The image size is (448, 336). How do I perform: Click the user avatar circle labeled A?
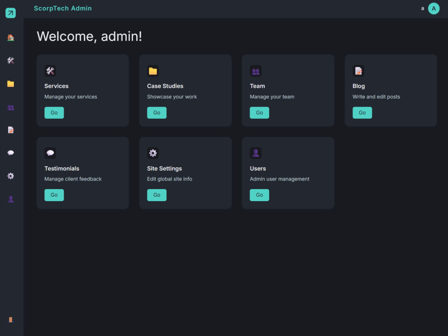(433, 9)
